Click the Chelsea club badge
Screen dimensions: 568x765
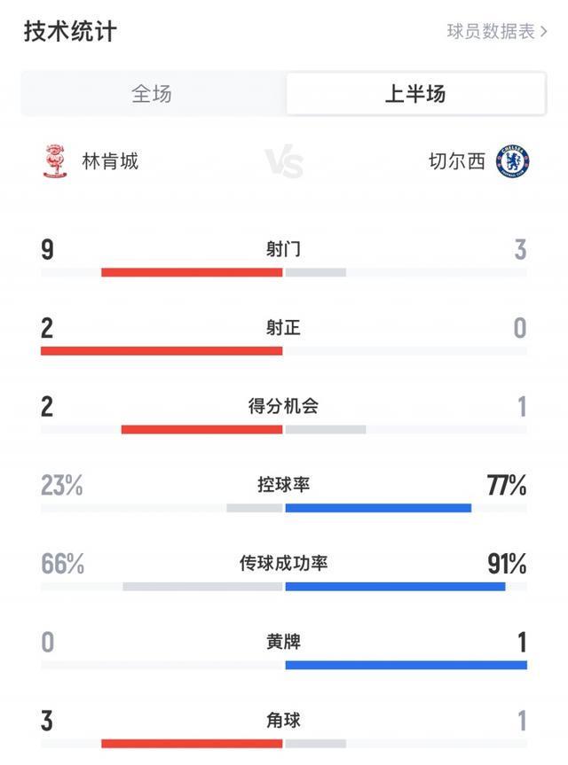[x=513, y=160]
